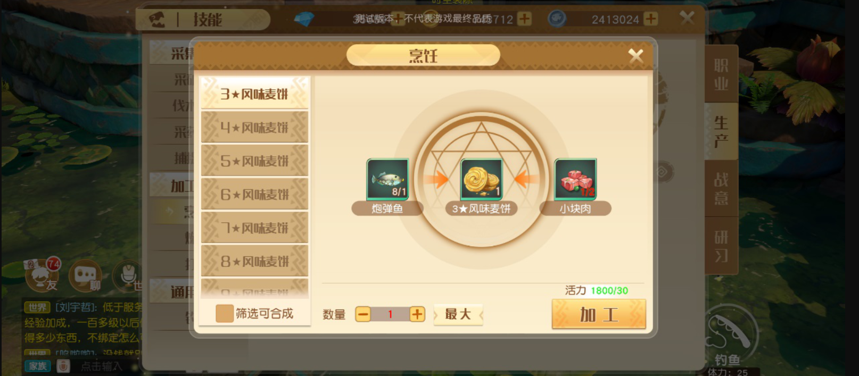Select the 6★风味麦饼 recipe

click(254, 194)
